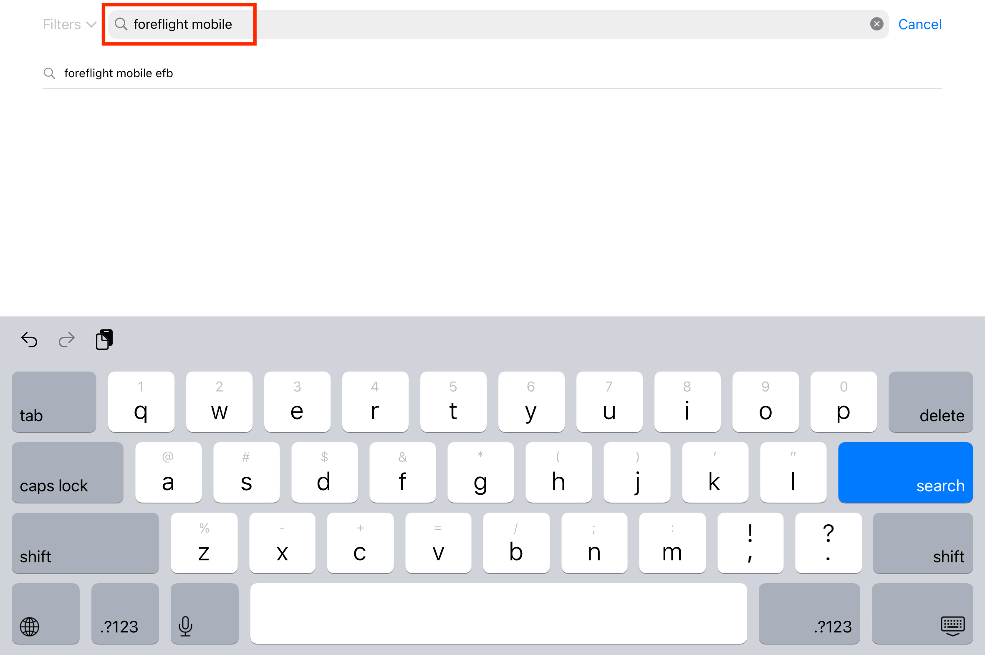
Task: Tap the d key
Action: (x=324, y=473)
